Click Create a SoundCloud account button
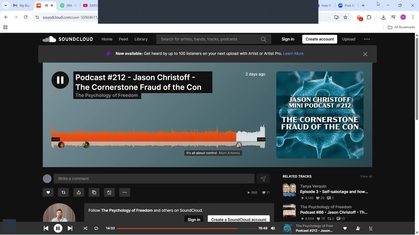419x235 pixels. (239, 220)
